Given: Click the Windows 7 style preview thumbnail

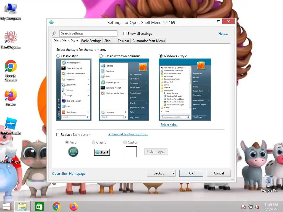Looking at the screenshot, I should [x=185, y=90].
